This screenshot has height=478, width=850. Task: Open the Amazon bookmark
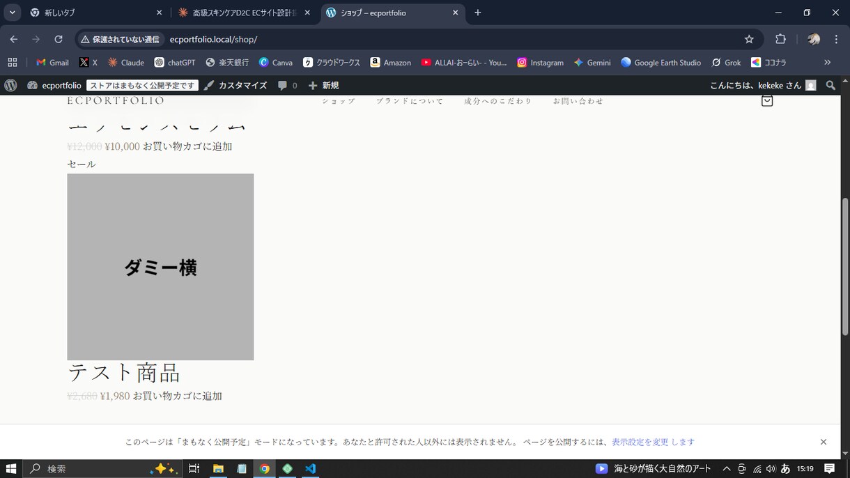[391, 62]
